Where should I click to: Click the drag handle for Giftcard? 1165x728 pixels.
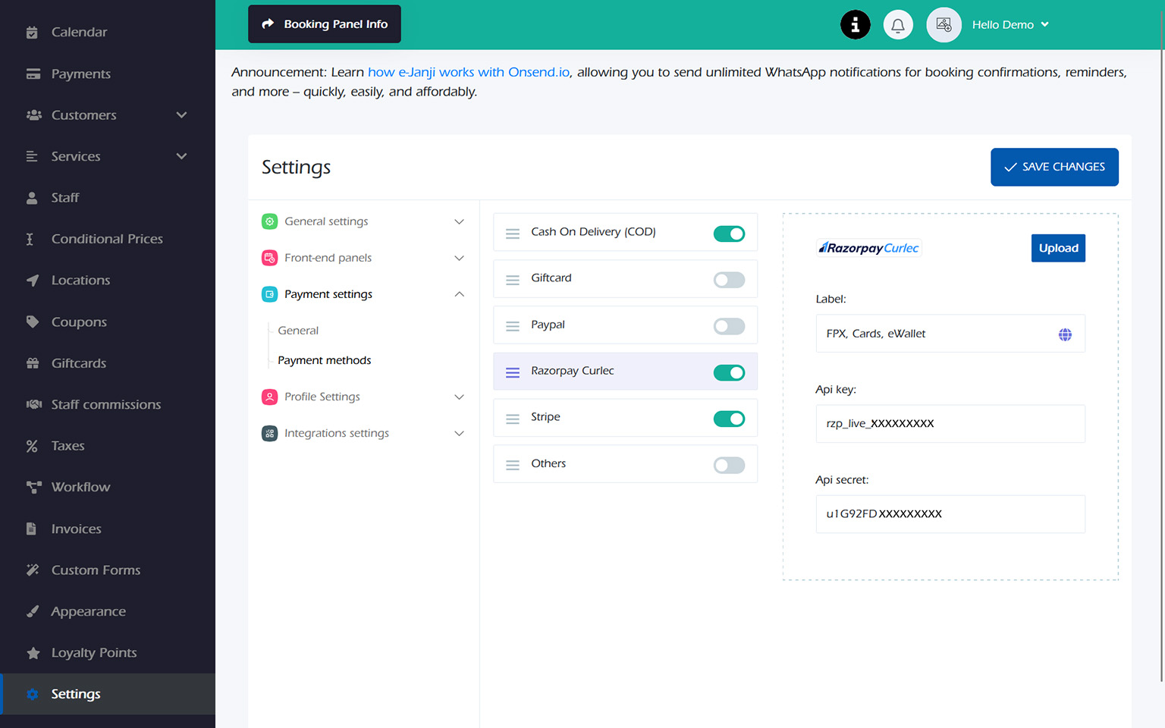pos(513,280)
